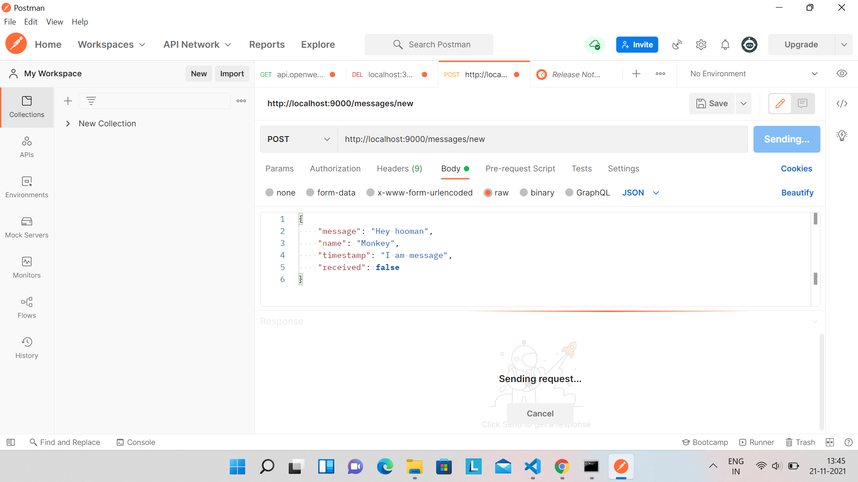
Task: Expand the New Collection tree item
Action: 68,124
